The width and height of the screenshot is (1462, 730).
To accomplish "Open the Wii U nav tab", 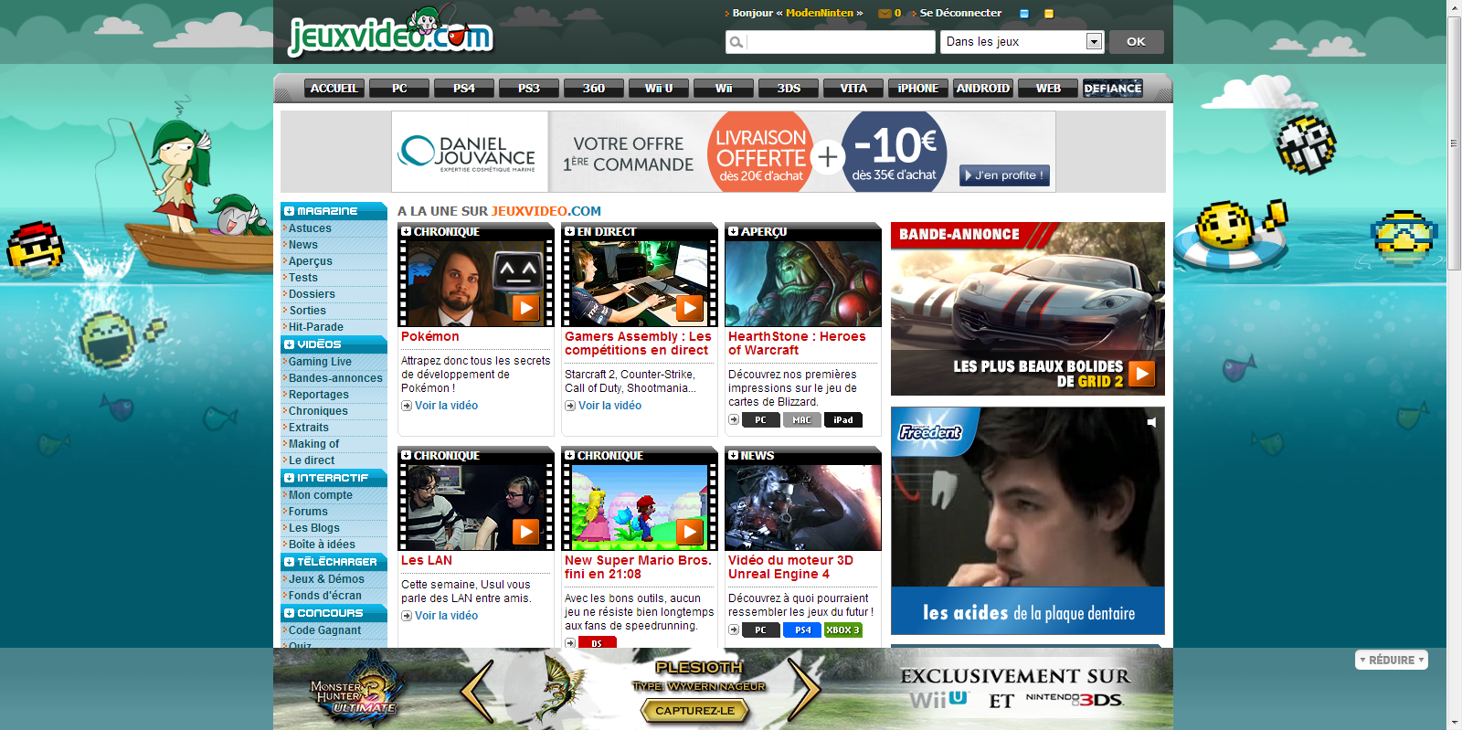I will (x=659, y=89).
